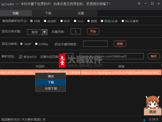
Task: Select the work ID cell 6865492676498722061
Action: click(x=40, y=72)
